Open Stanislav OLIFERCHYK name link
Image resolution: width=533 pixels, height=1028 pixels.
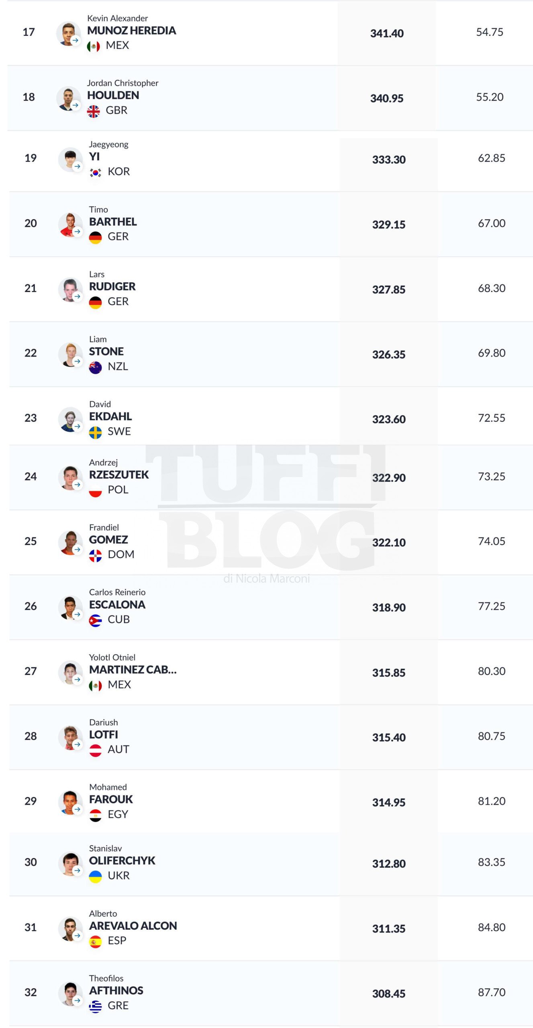point(122,861)
